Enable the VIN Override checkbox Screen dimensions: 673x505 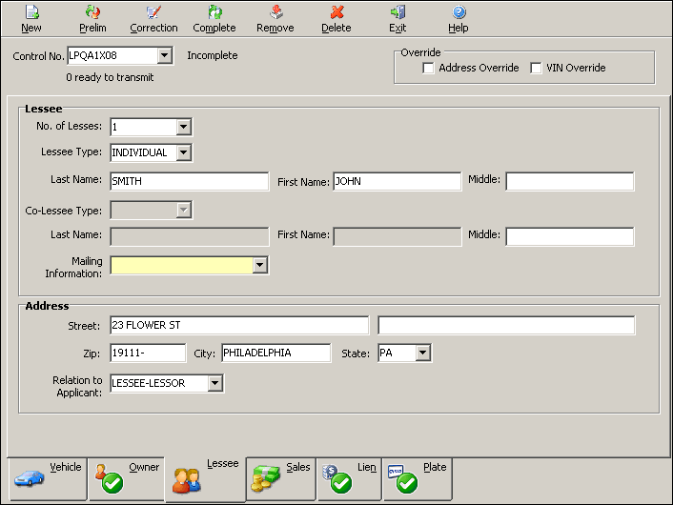point(536,68)
